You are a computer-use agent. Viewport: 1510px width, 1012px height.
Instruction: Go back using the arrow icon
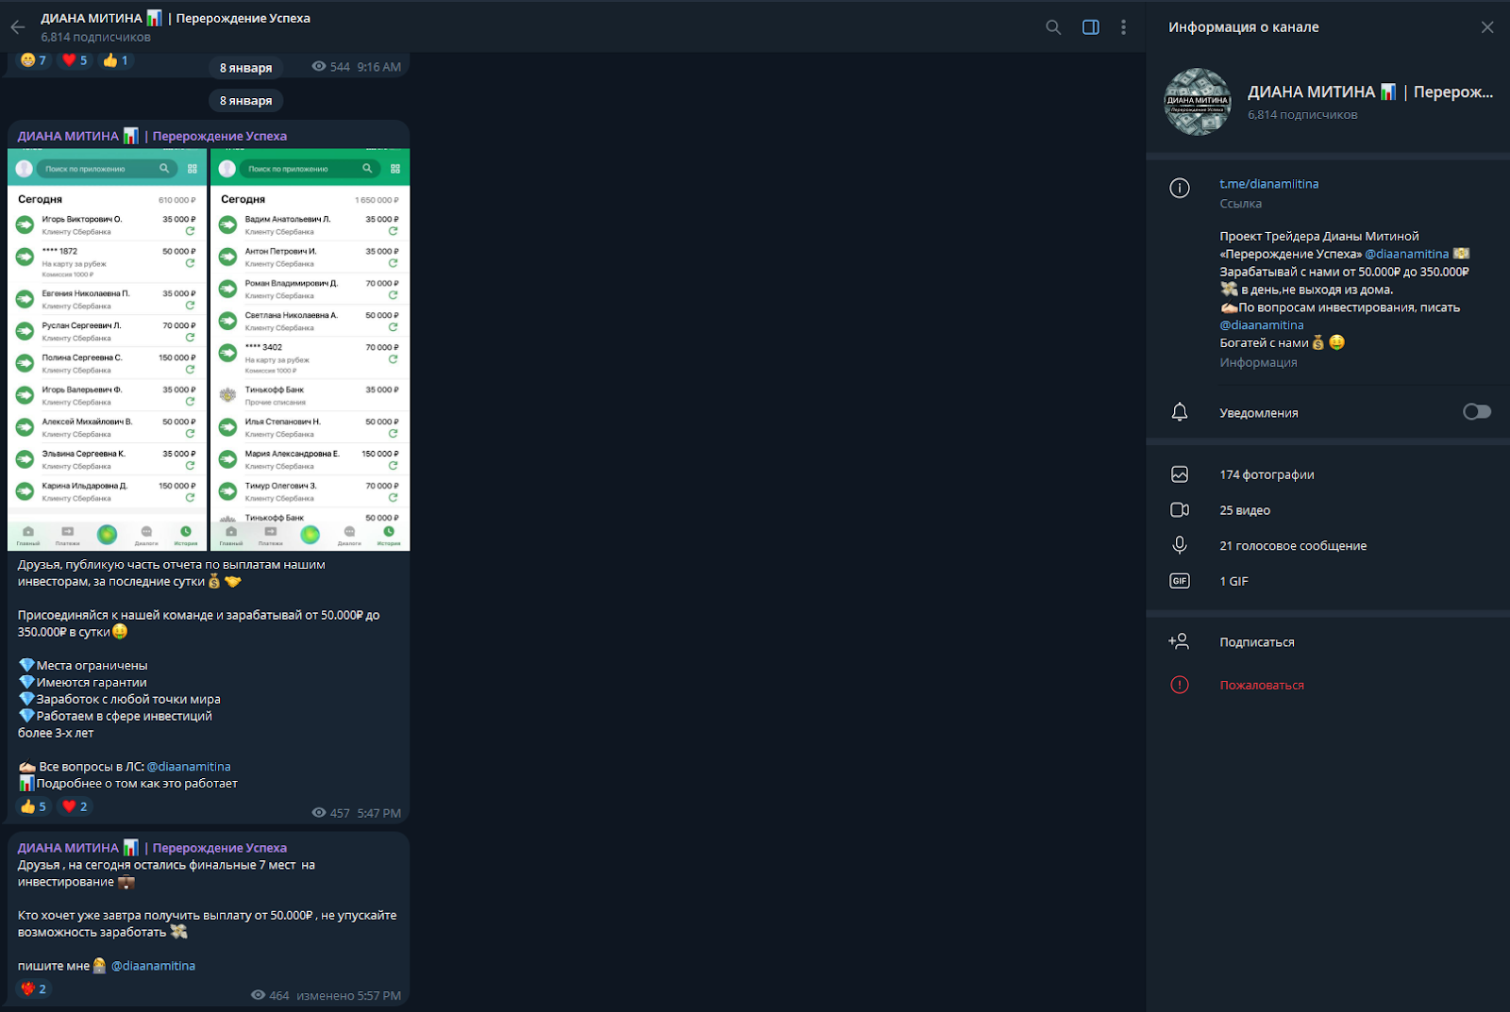[17, 27]
